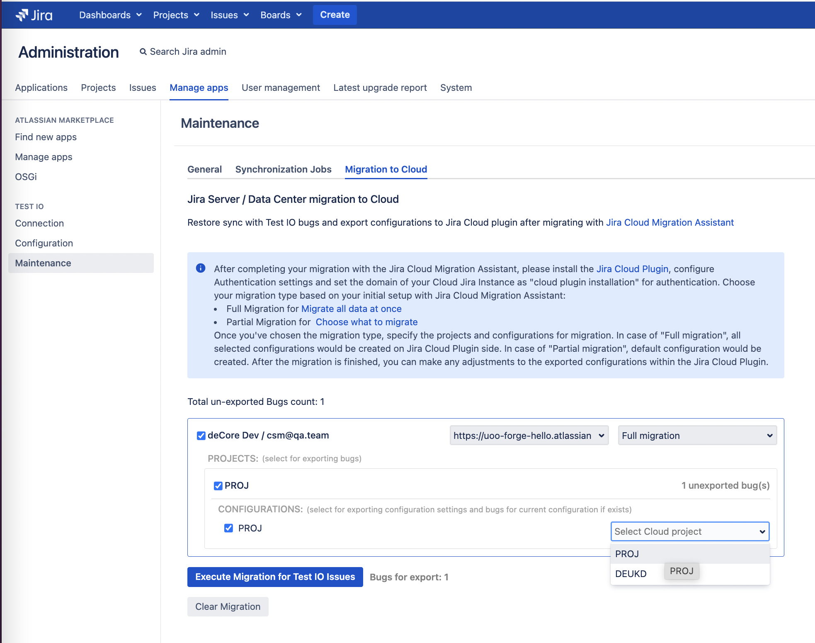
Task: Click the search magnifier icon
Action: coord(143,52)
